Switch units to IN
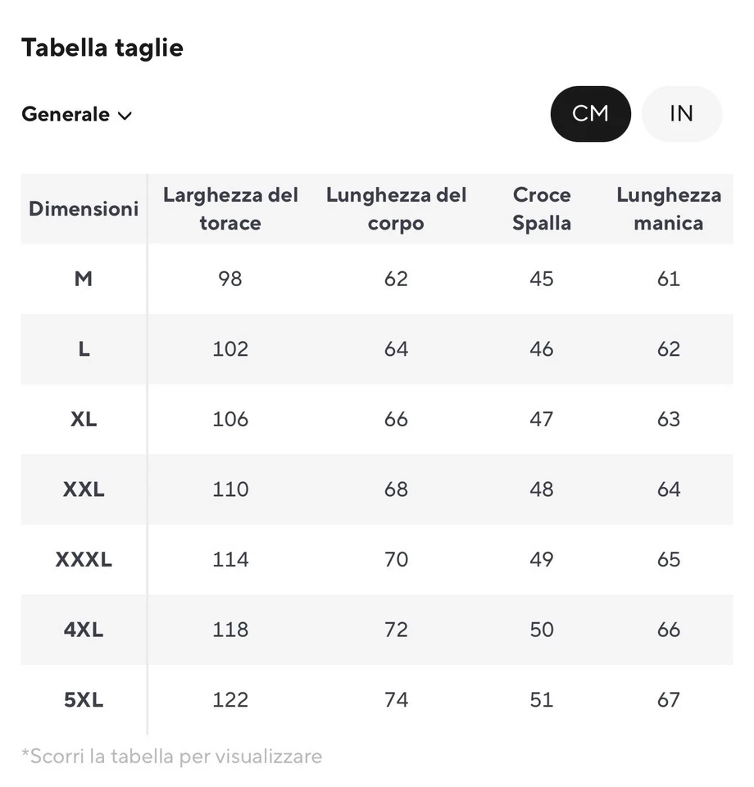 [x=681, y=114]
